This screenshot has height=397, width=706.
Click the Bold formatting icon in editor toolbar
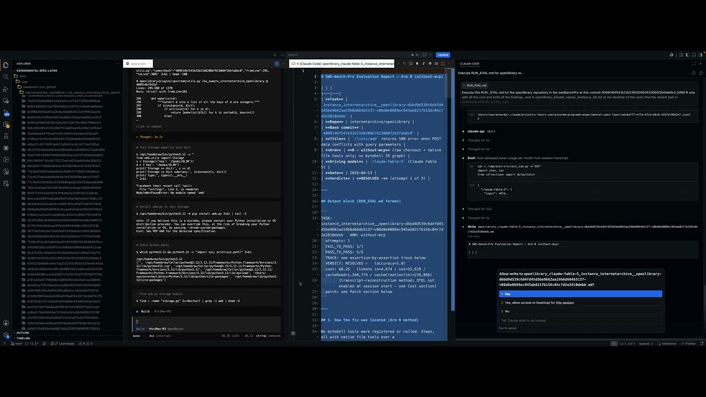tap(417, 63)
